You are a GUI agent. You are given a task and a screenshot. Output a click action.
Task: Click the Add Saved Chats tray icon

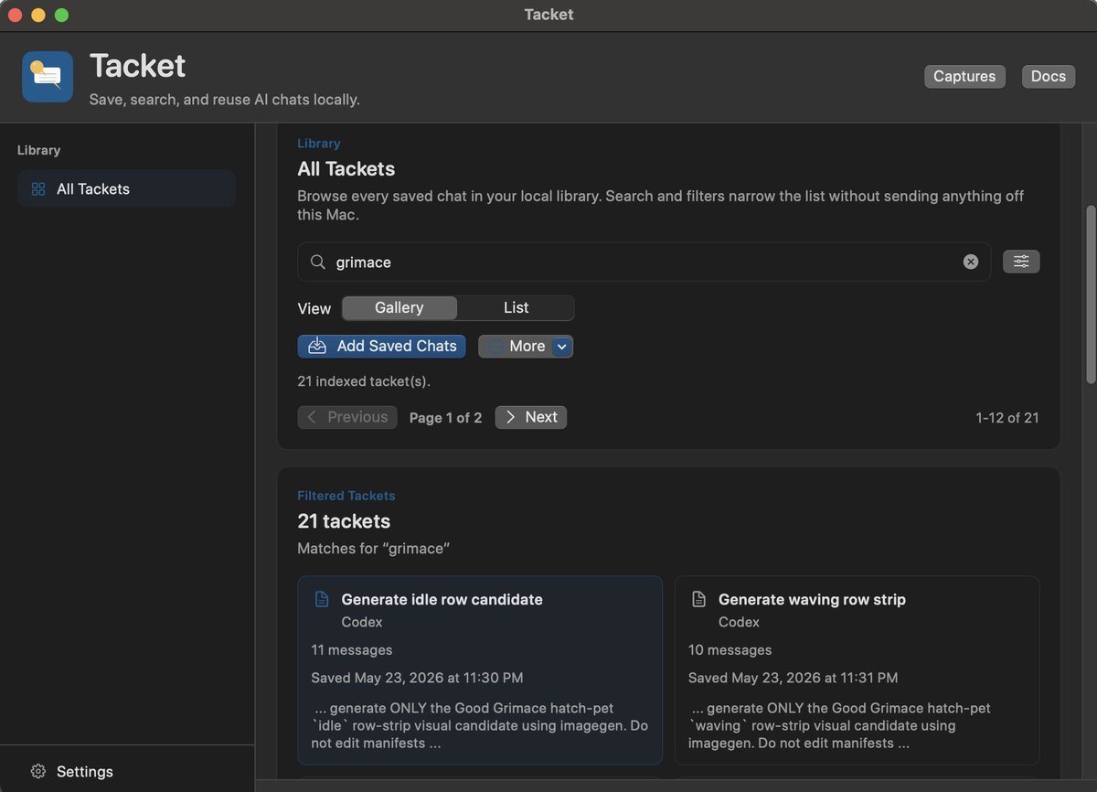pos(317,346)
